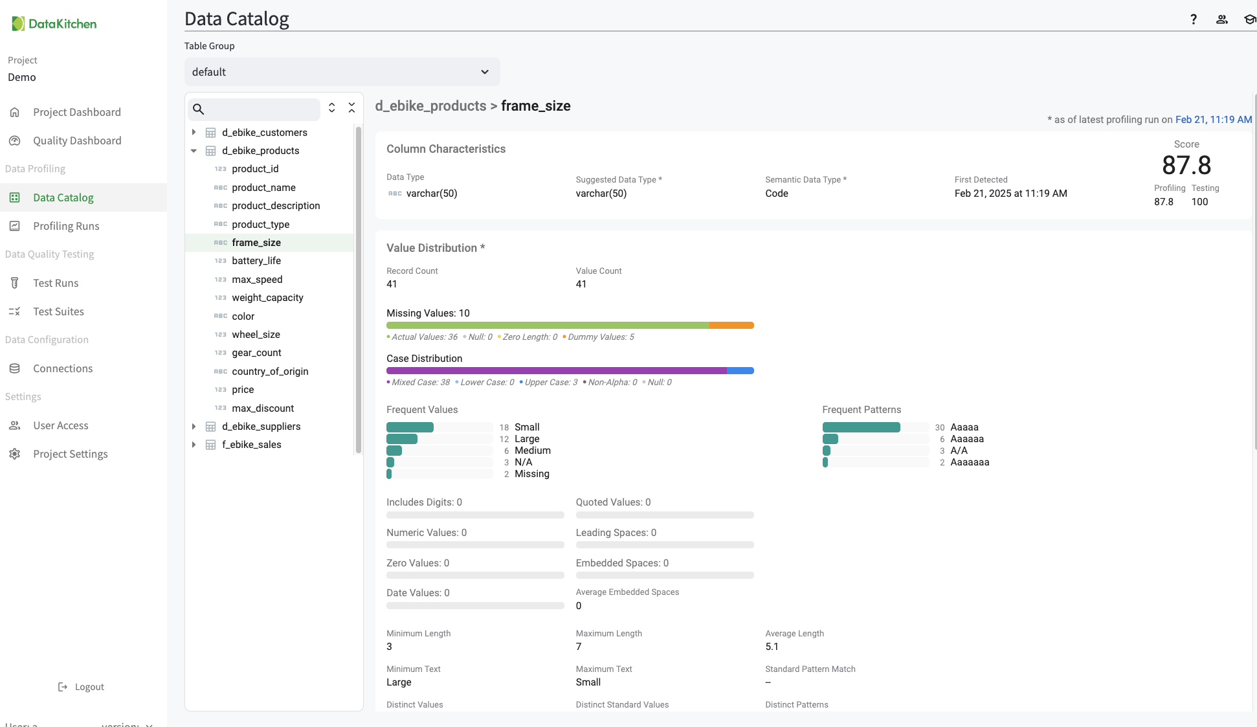Click the help question mark icon

coord(1193,19)
